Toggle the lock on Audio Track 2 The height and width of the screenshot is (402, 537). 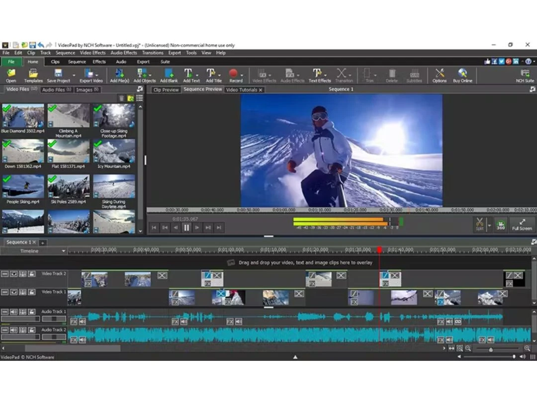click(32, 330)
